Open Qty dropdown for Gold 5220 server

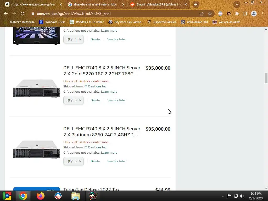(x=74, y=100)
